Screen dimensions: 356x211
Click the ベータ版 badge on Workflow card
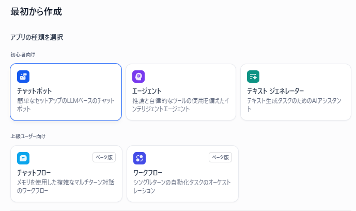(221, 157)
